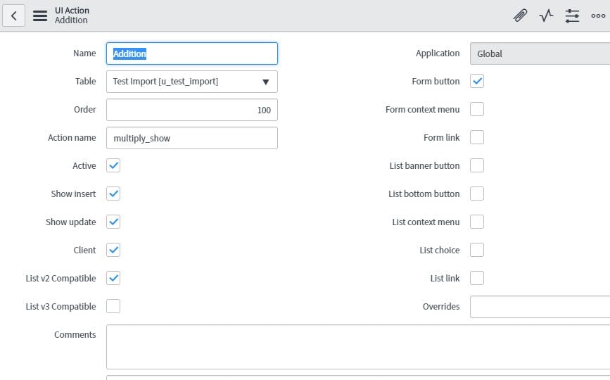This screenshot has width=610, height=380.
Task: Click the Table field label
Action: 86,82
